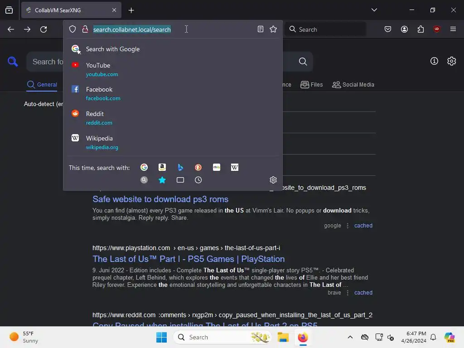Image resolution: width=464 pixels, height=348 pixels.
Task: Close the CollabVM SearXNG tab
Action: tap(114, 10)
